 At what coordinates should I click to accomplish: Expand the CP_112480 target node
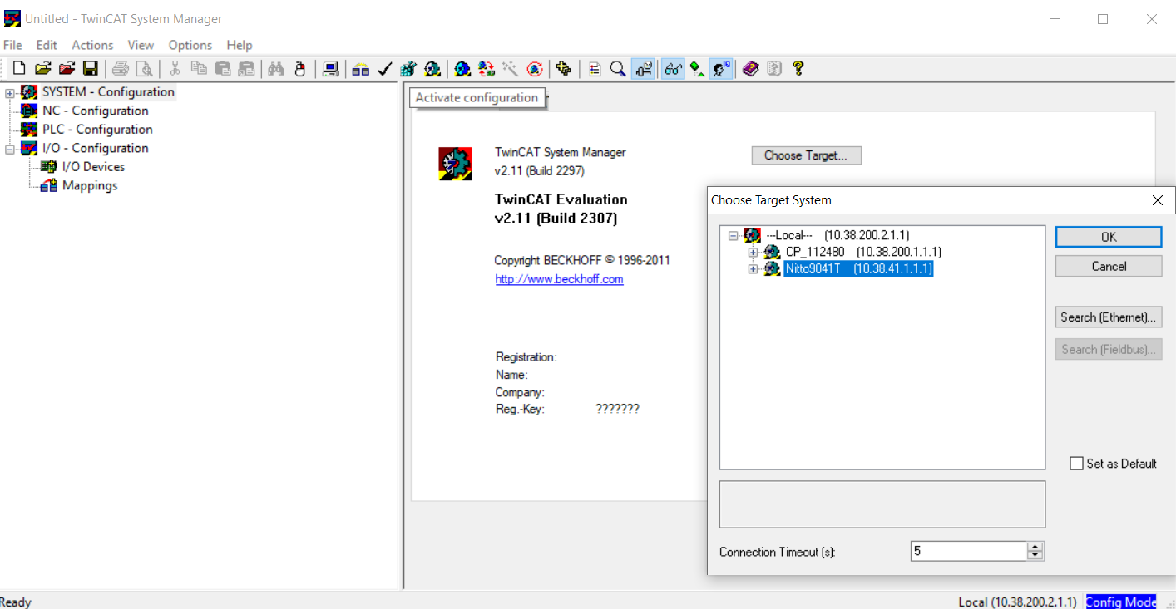[x=753, y=252]
